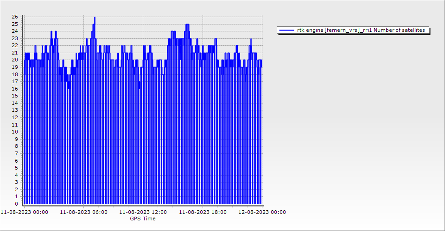Click the 8 label on the vertical axis
This screenshot has height=231, width=445.
[16, 146]
